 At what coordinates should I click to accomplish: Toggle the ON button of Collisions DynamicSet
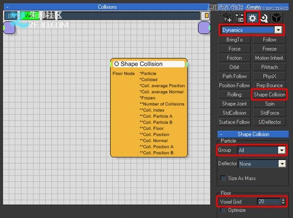click(x=11, y=16)
